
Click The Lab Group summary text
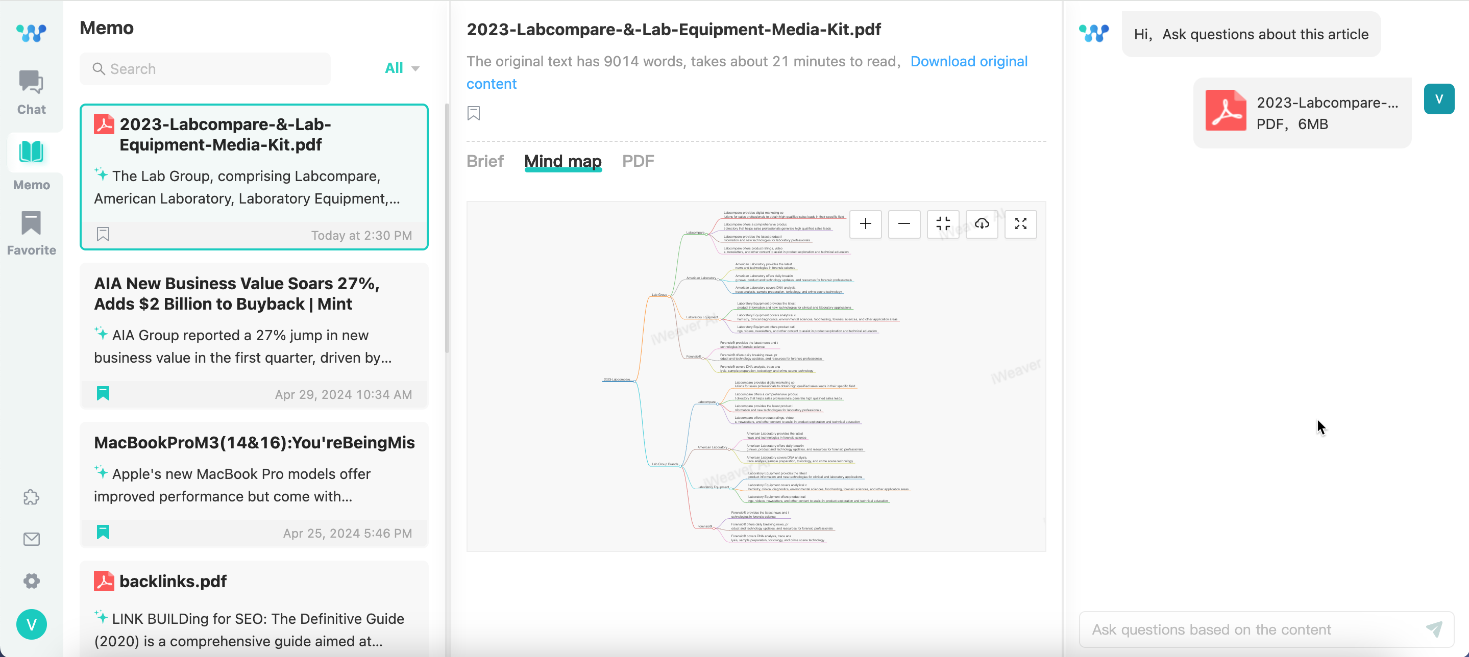(x=247, y=188)
